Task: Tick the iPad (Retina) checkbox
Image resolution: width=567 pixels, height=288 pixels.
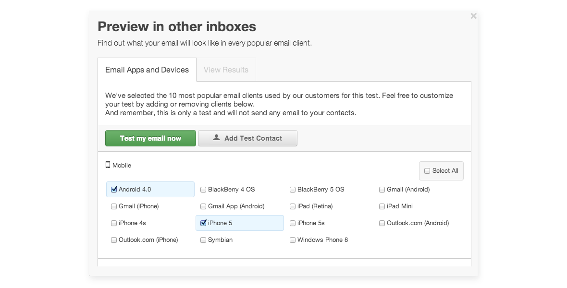Action: click(x=293, y=206)
